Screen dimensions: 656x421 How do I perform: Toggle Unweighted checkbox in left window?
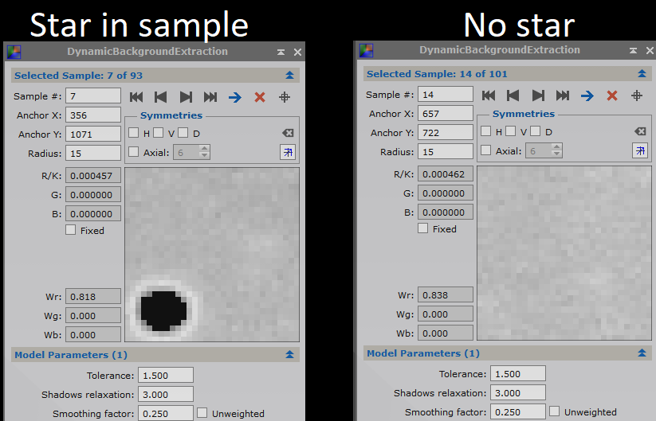202,413
